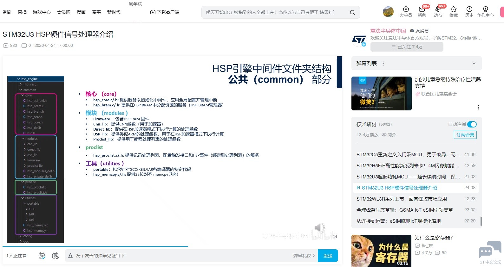Go to the 番剧 nav item

click(7, 12)
